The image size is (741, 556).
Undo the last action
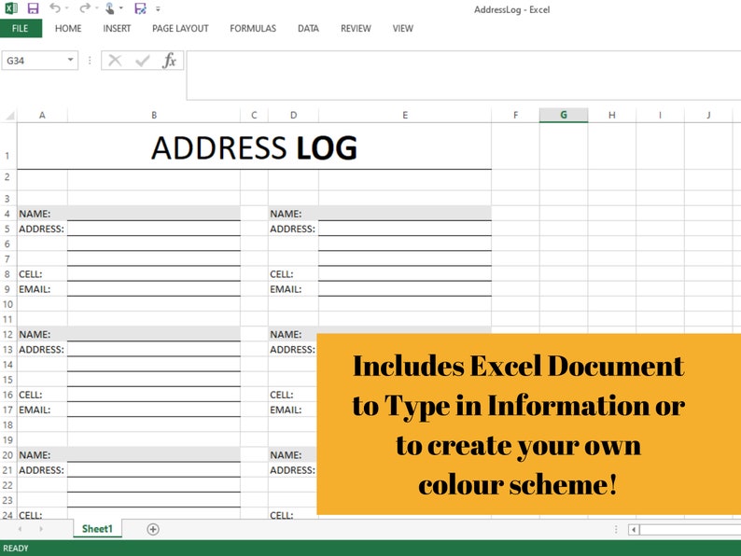click(x=55, y=8)
